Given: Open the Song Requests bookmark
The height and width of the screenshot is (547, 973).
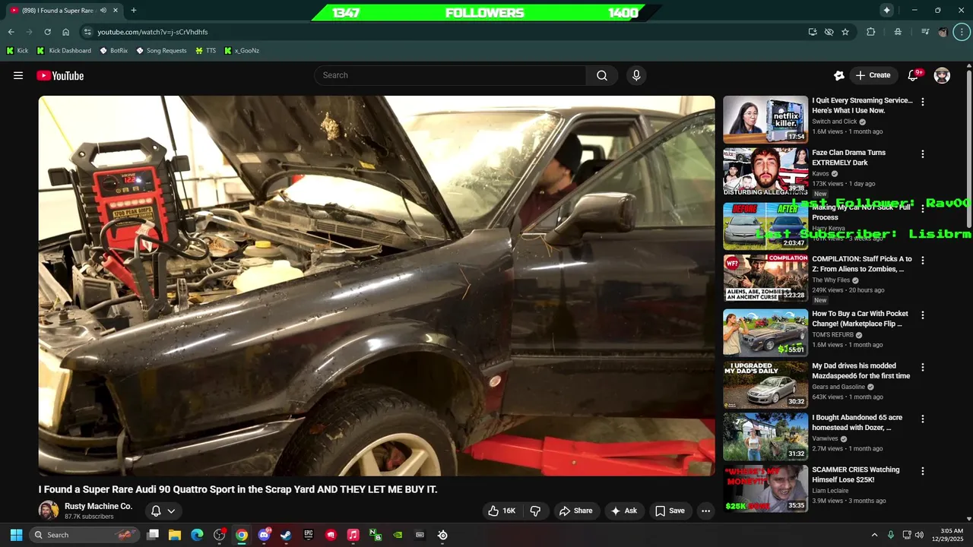Looking at the screenshot, I should tap(161, 51).
